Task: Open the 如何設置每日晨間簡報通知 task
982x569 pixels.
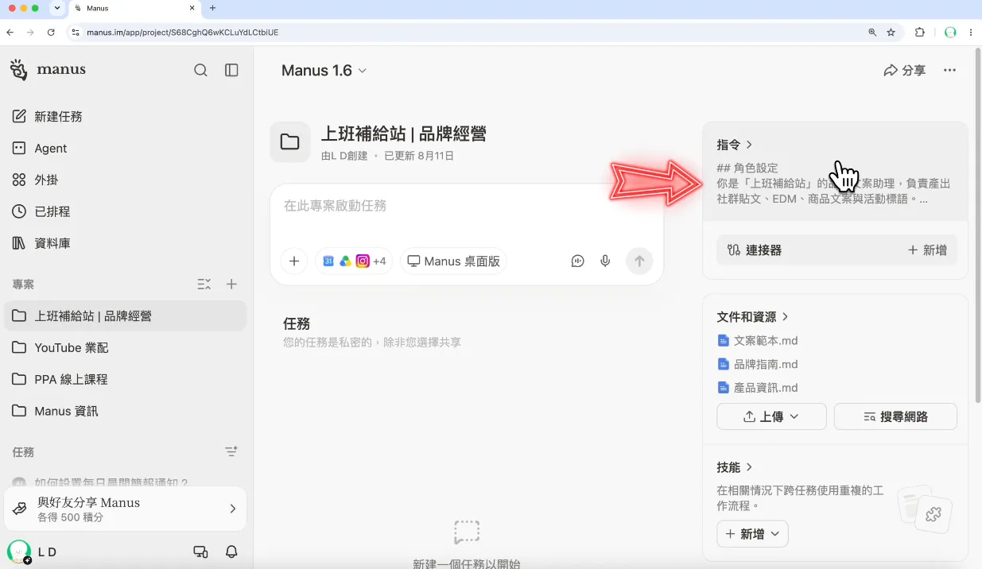Action: pos(111,482)
